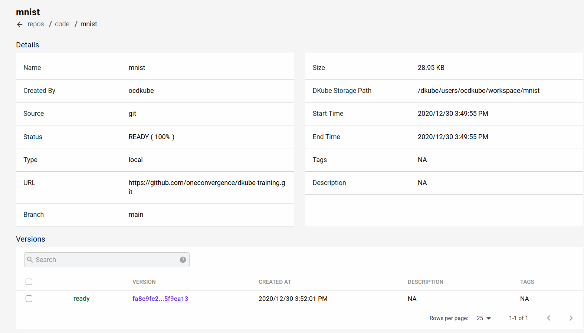Click the ocdkube creator value
Screen dimensions: 584x333
click(141, 91)
